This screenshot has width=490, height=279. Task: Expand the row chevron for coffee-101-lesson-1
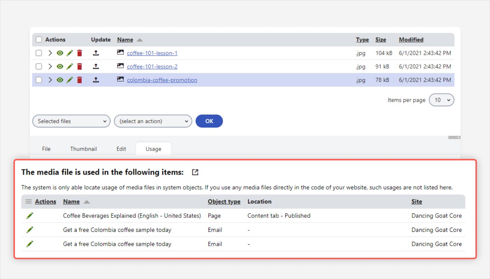50,53
